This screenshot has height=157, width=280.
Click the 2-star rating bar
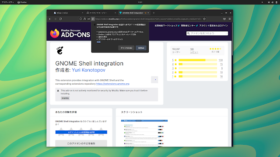[x=198, y=72]
